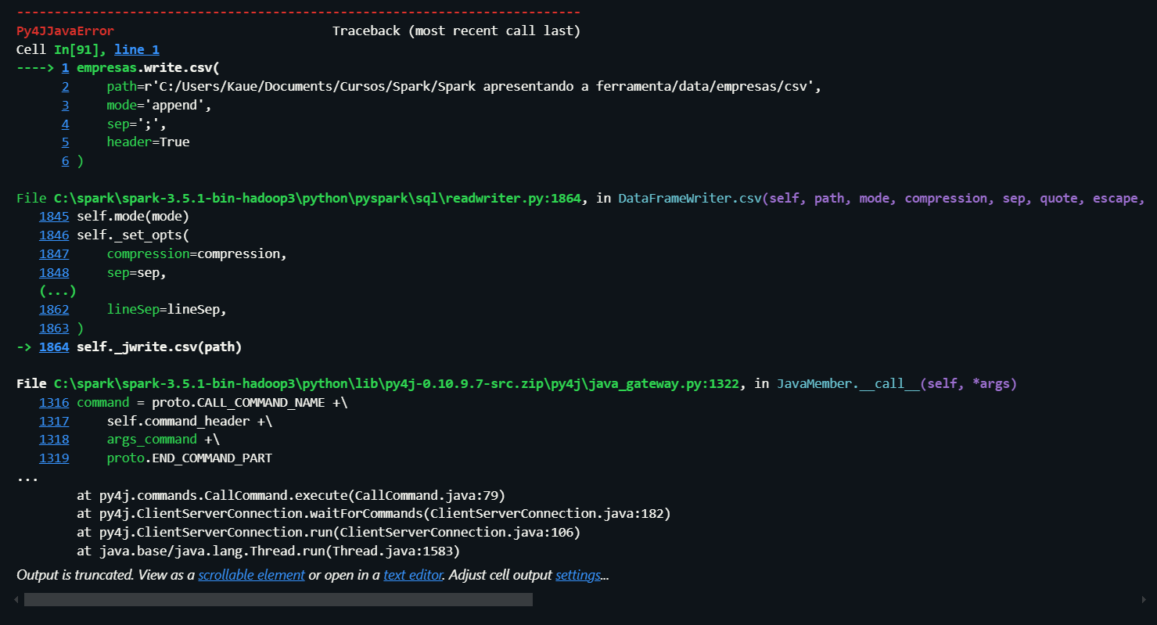Open java_gateway.py line 1317 link
Viewport: 1157px width, 625px height.
coord(54,421)
